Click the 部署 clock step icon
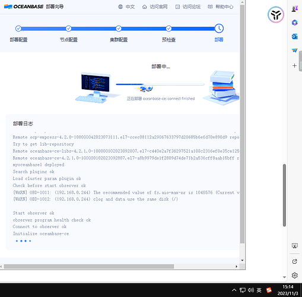 coord(219,29)
